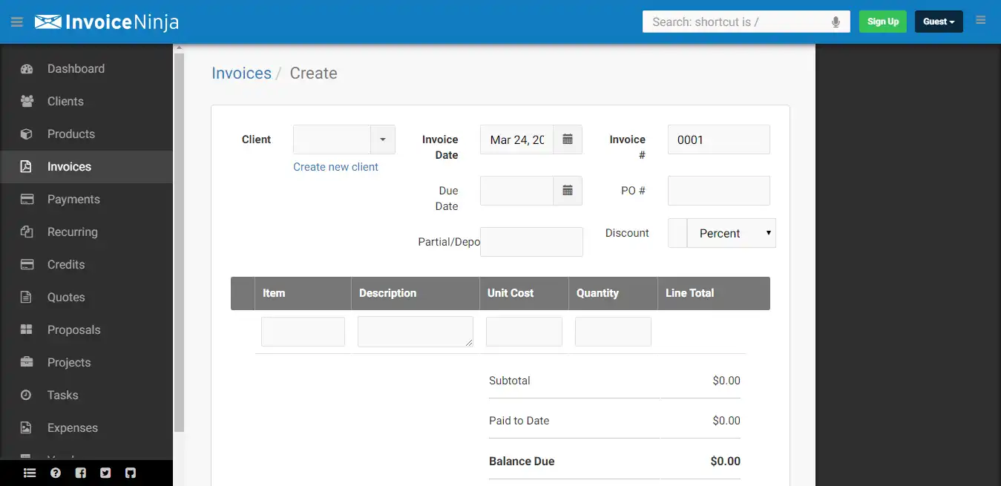Click the GitHub icon at the bottom
Image resolution: width=1001 pixels, height=486 pixels.
[x=131, y=473]
